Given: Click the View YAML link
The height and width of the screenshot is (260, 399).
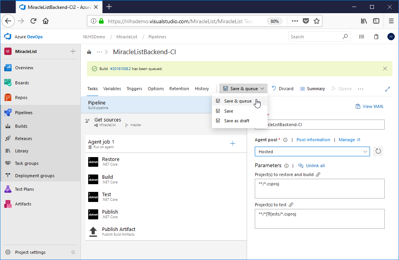Looking at the screenshot, I should pyautogui.click(x=370, y=106).
